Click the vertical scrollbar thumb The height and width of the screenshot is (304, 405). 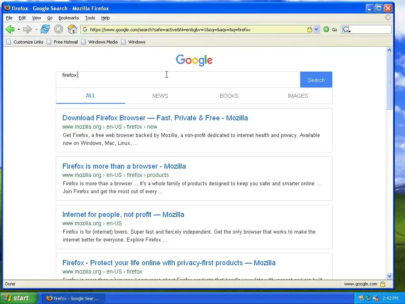tap(389, 82)
